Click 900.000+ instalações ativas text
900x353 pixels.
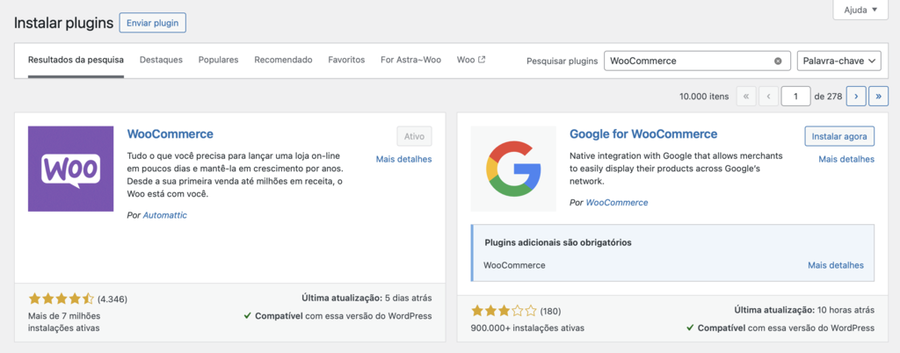(527, 328)
